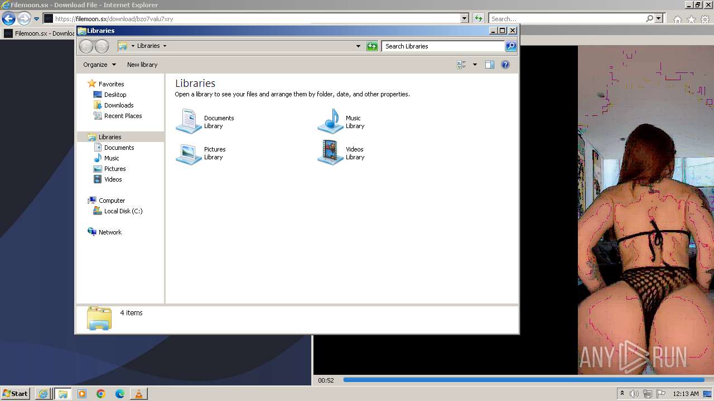Open Windows Explorer taskbar icon
The image size is (714, 401).
click(62, 394)
